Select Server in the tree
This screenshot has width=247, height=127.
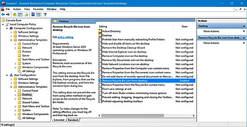(x=26, y=56)
